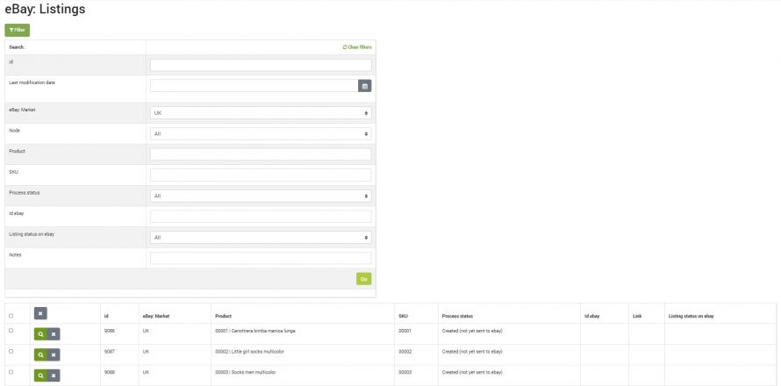Click the SKU column header
This screenshot has height=386, width=781.
click(403, 317)
